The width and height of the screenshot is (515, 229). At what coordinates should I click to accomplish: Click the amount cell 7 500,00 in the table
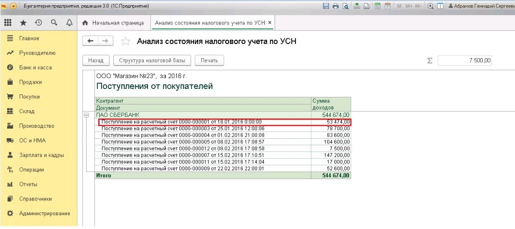[x=331, y=149]
